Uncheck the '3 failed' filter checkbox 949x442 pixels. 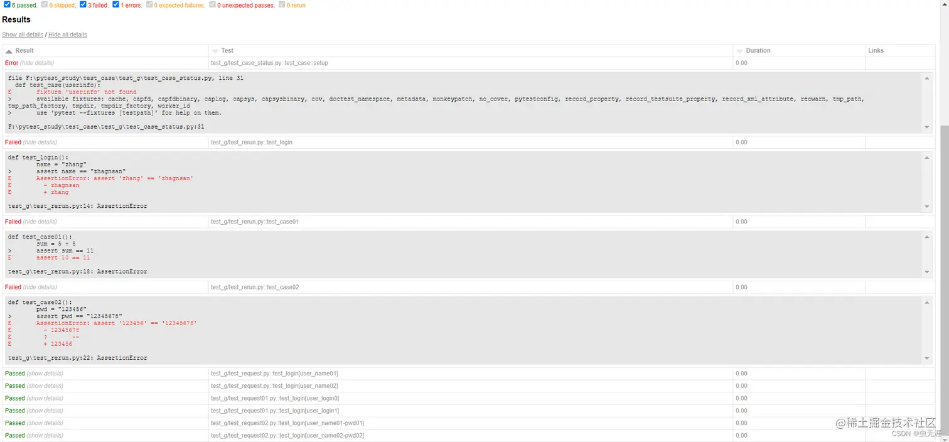pos(83,4)
